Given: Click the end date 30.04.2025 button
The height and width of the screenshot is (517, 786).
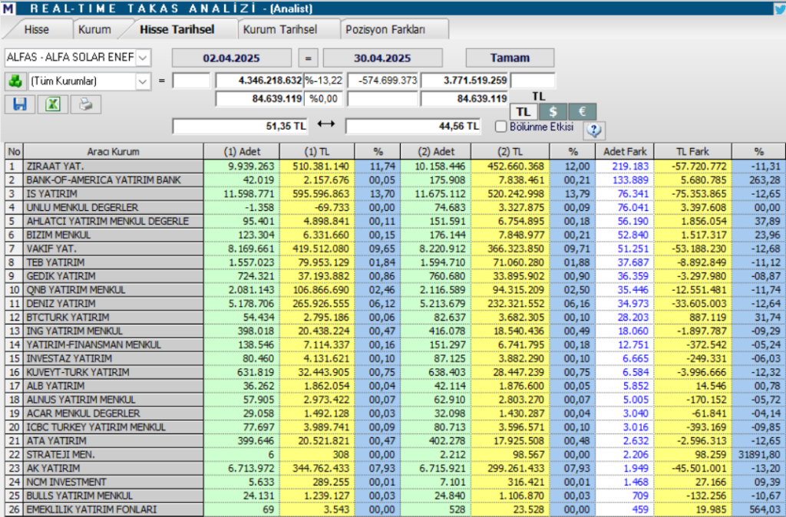Looking at the screenshot, I should tap(382, 58).
